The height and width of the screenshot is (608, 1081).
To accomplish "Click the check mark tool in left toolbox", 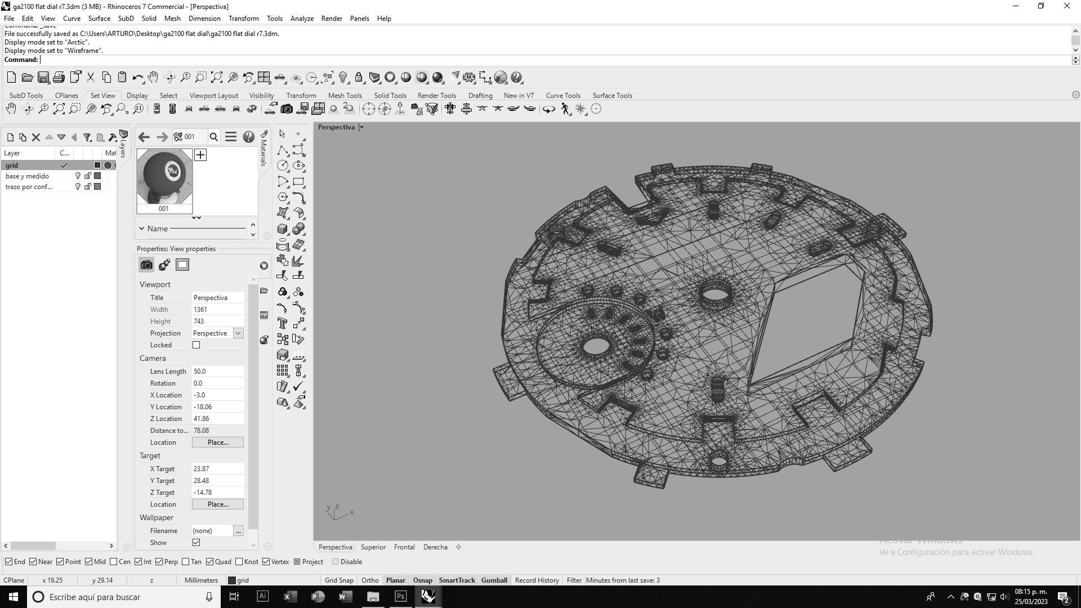I will click(298, 386).
